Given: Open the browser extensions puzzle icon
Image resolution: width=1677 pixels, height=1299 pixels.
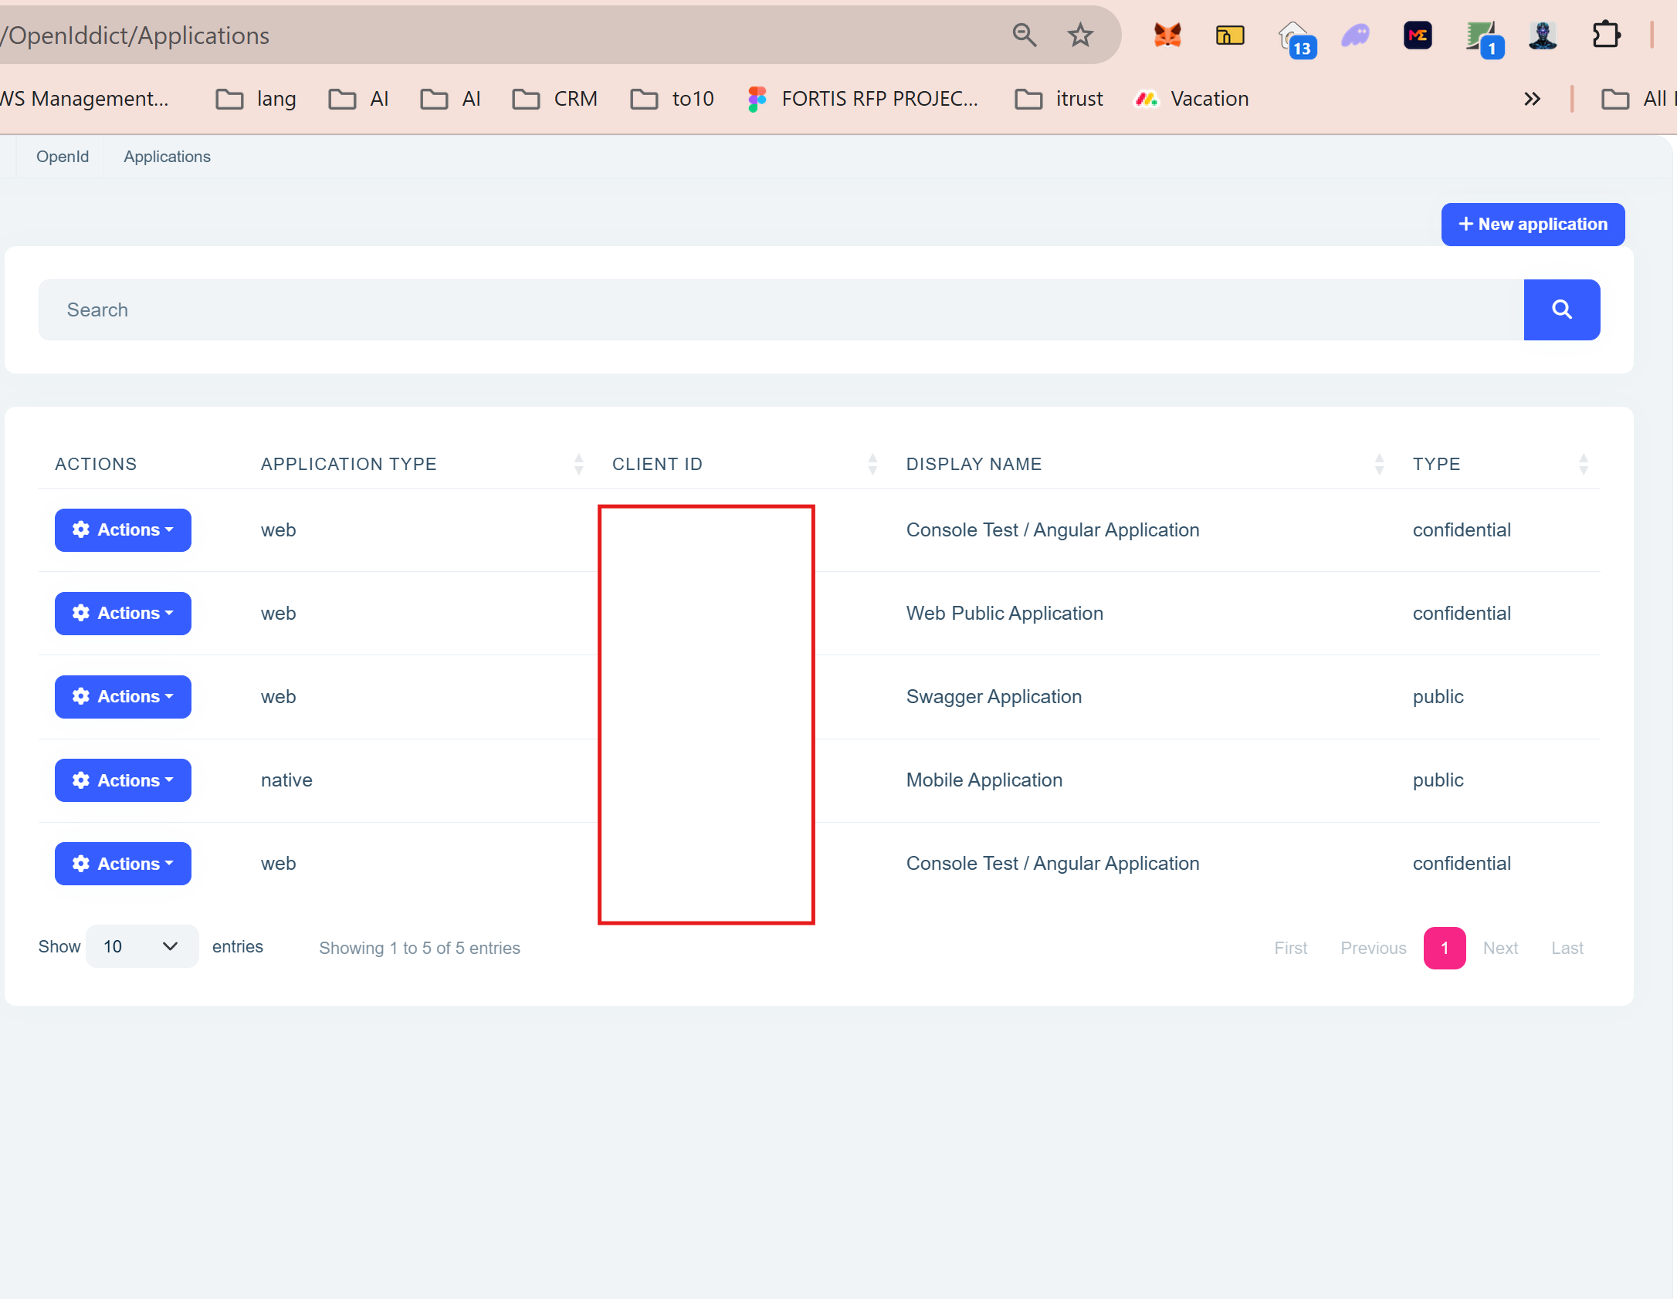Looking at the screenshot, I should [x=1606, y=35].
